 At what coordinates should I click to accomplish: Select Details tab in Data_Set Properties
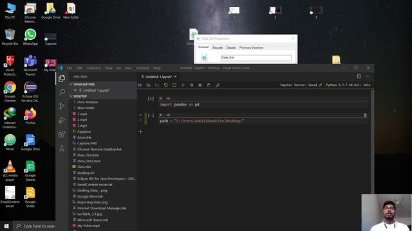point(231,47)
